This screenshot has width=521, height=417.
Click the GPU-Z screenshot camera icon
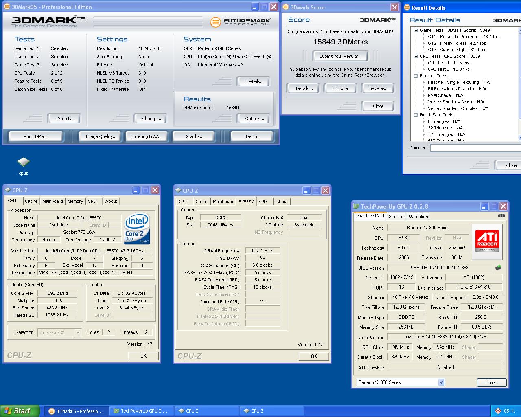tap(501, 216)
